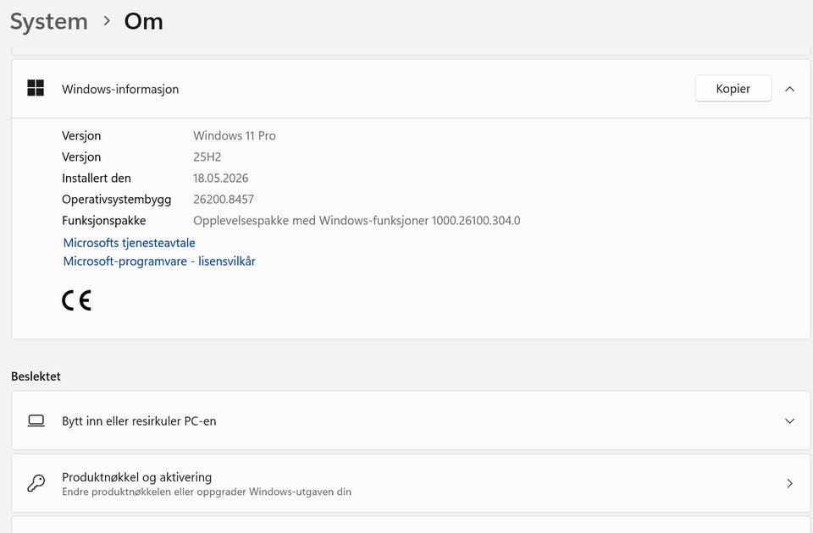Select install date 18.05.2026

(221, 179)
